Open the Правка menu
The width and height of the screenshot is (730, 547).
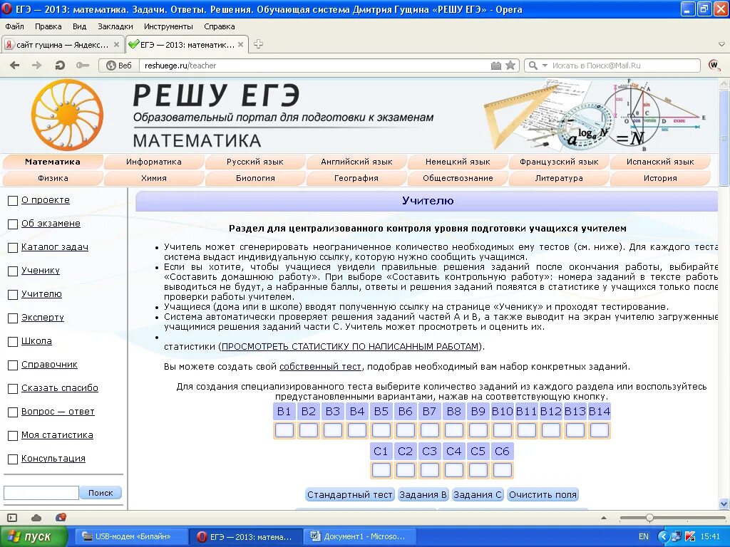point(48,26)
